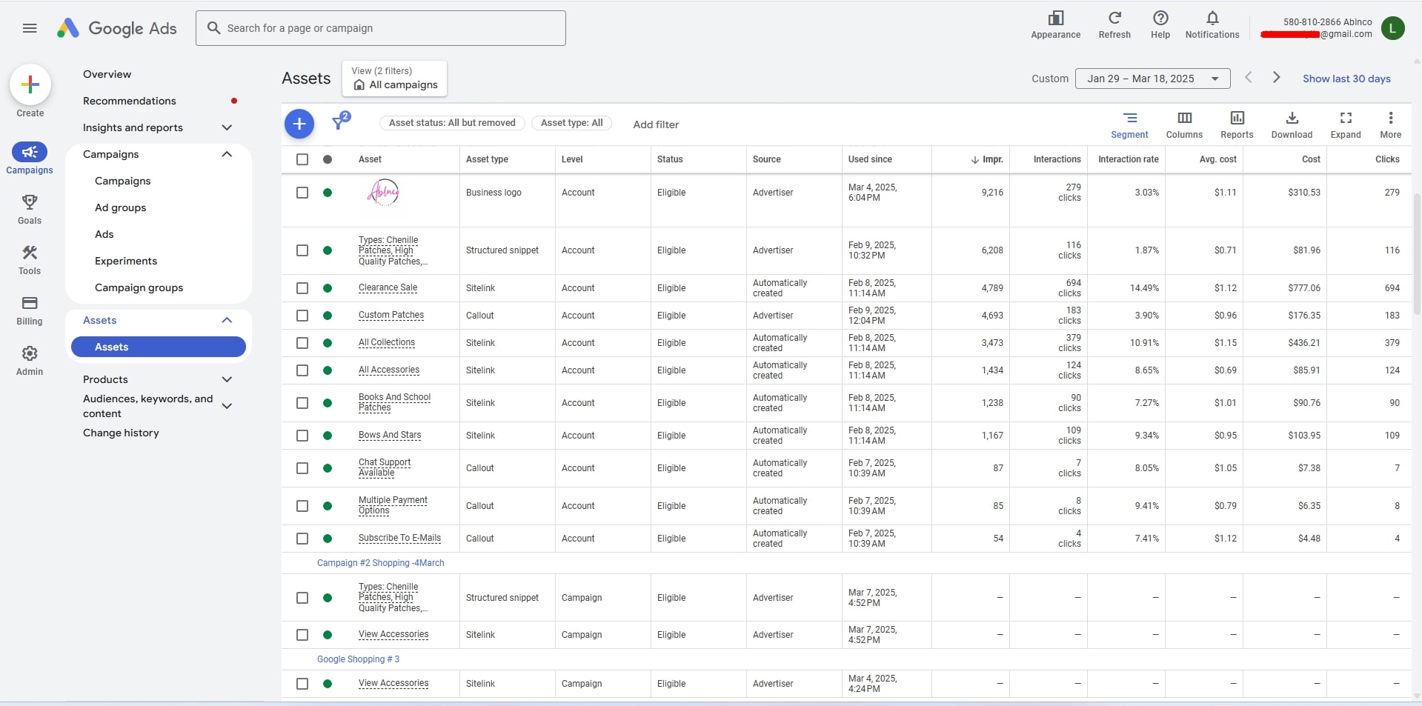Check the All Collections row
This screenshot has width=1422, height=706.
point(302,343)
